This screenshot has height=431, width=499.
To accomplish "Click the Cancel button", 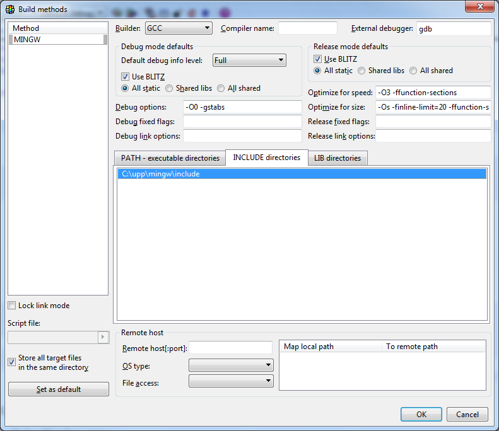I will [x=467, y=414].
